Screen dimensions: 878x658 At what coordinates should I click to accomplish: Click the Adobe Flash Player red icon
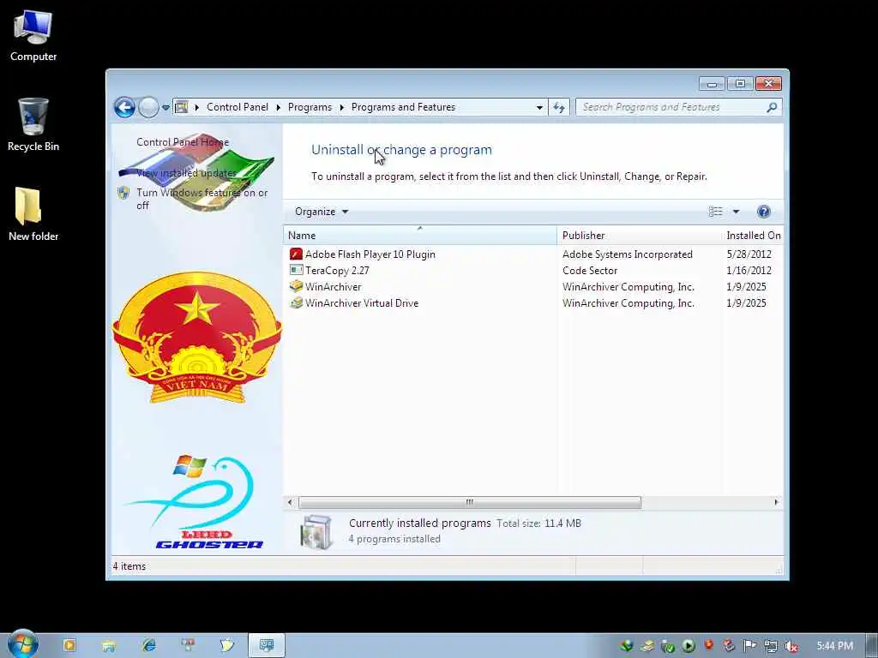[296, 254]
